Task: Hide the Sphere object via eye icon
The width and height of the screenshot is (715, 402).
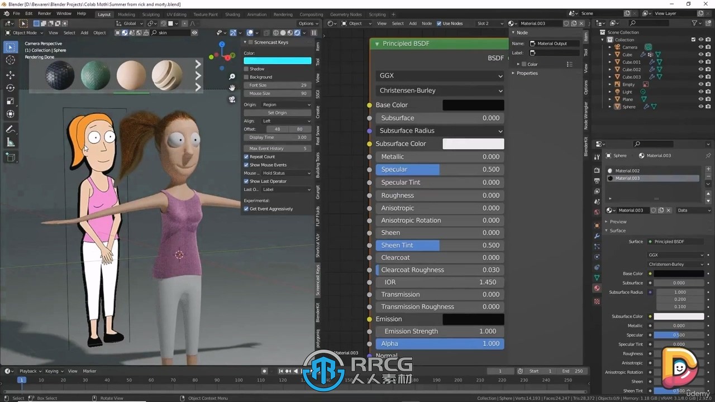Action: pyautogui.click(x=700, y=107)
